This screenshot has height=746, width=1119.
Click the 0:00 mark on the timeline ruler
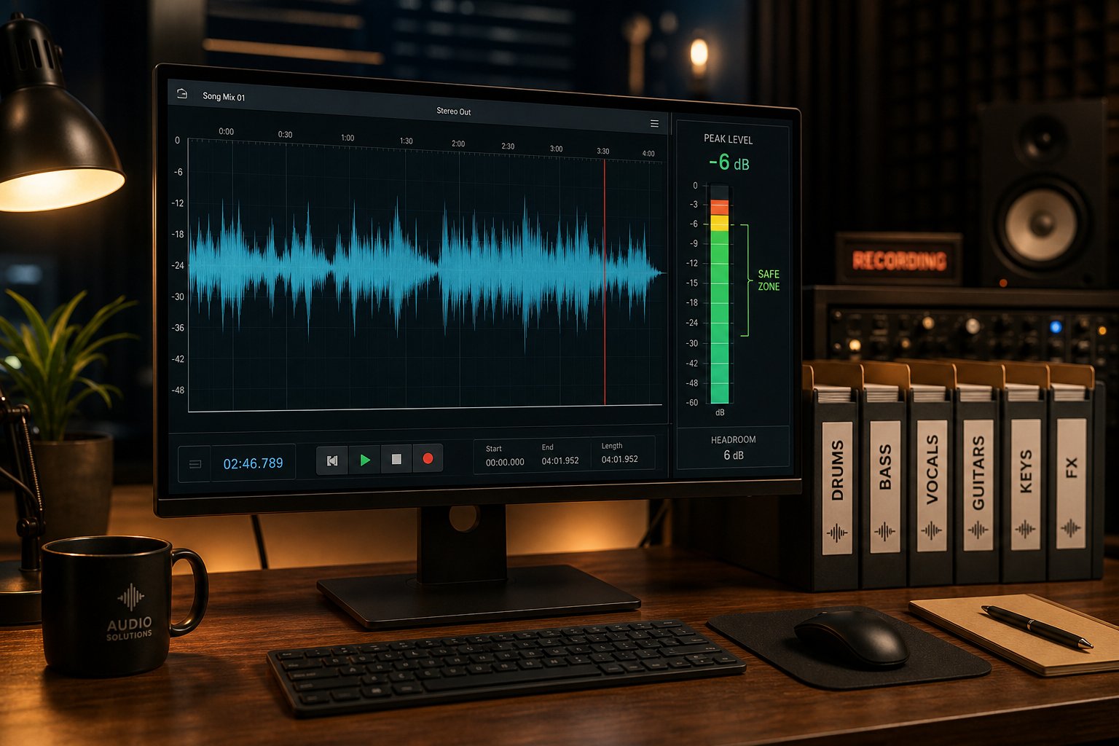click(x=227, y=132)
